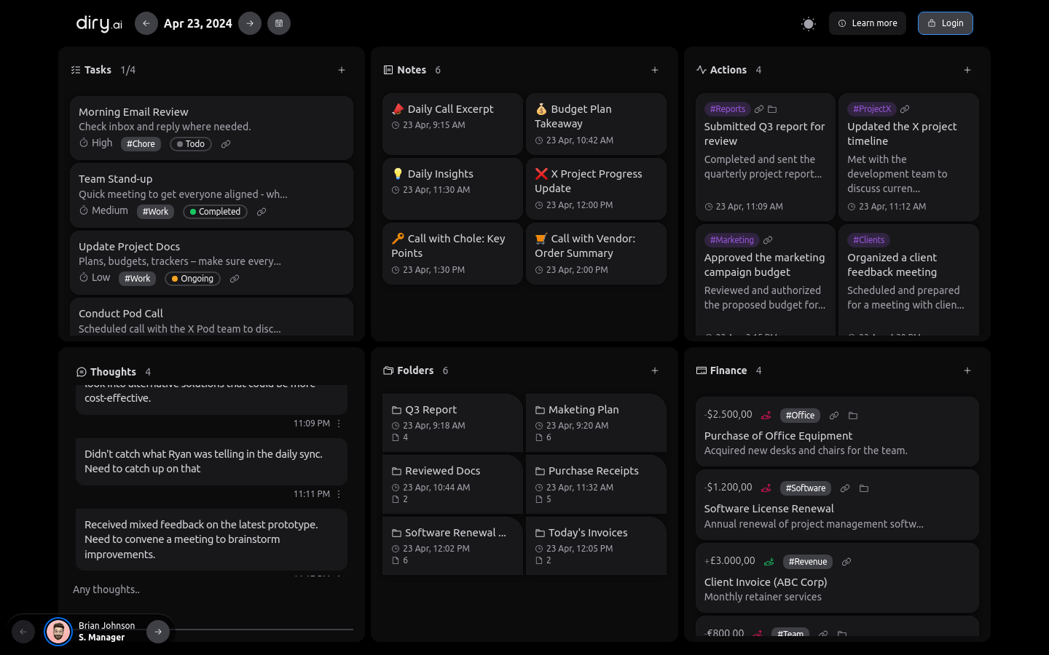Open the diry.ai logo home link

99,23
